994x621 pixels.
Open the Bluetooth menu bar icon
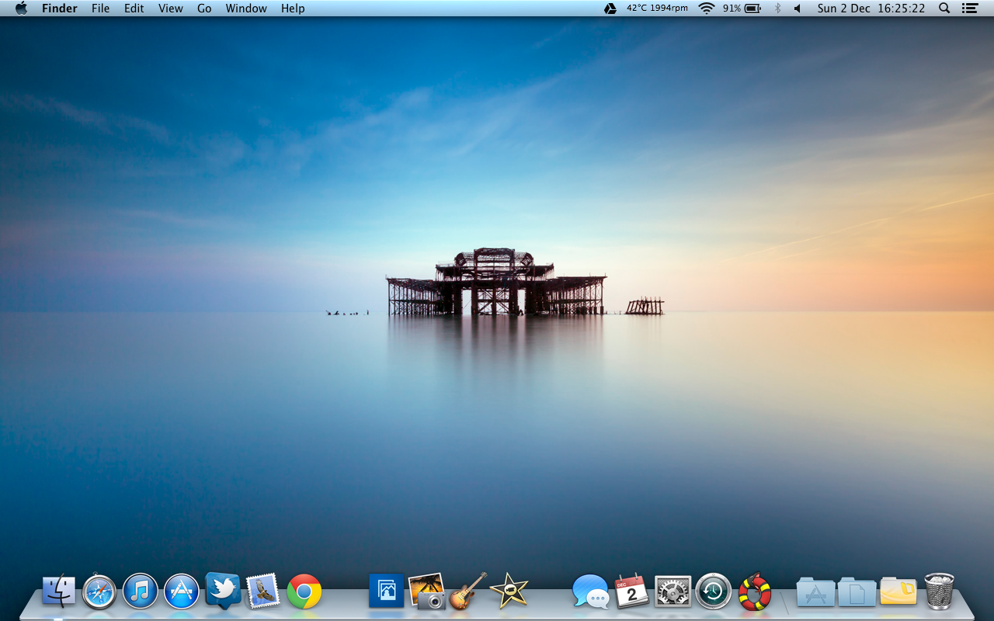click(x=777, y=9)
